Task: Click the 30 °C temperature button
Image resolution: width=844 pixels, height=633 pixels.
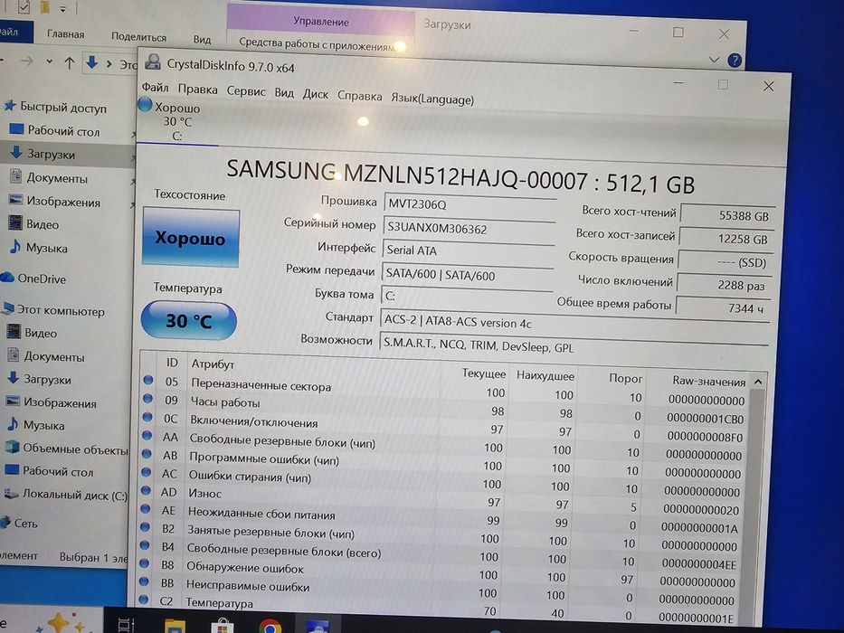Action: 188,321
